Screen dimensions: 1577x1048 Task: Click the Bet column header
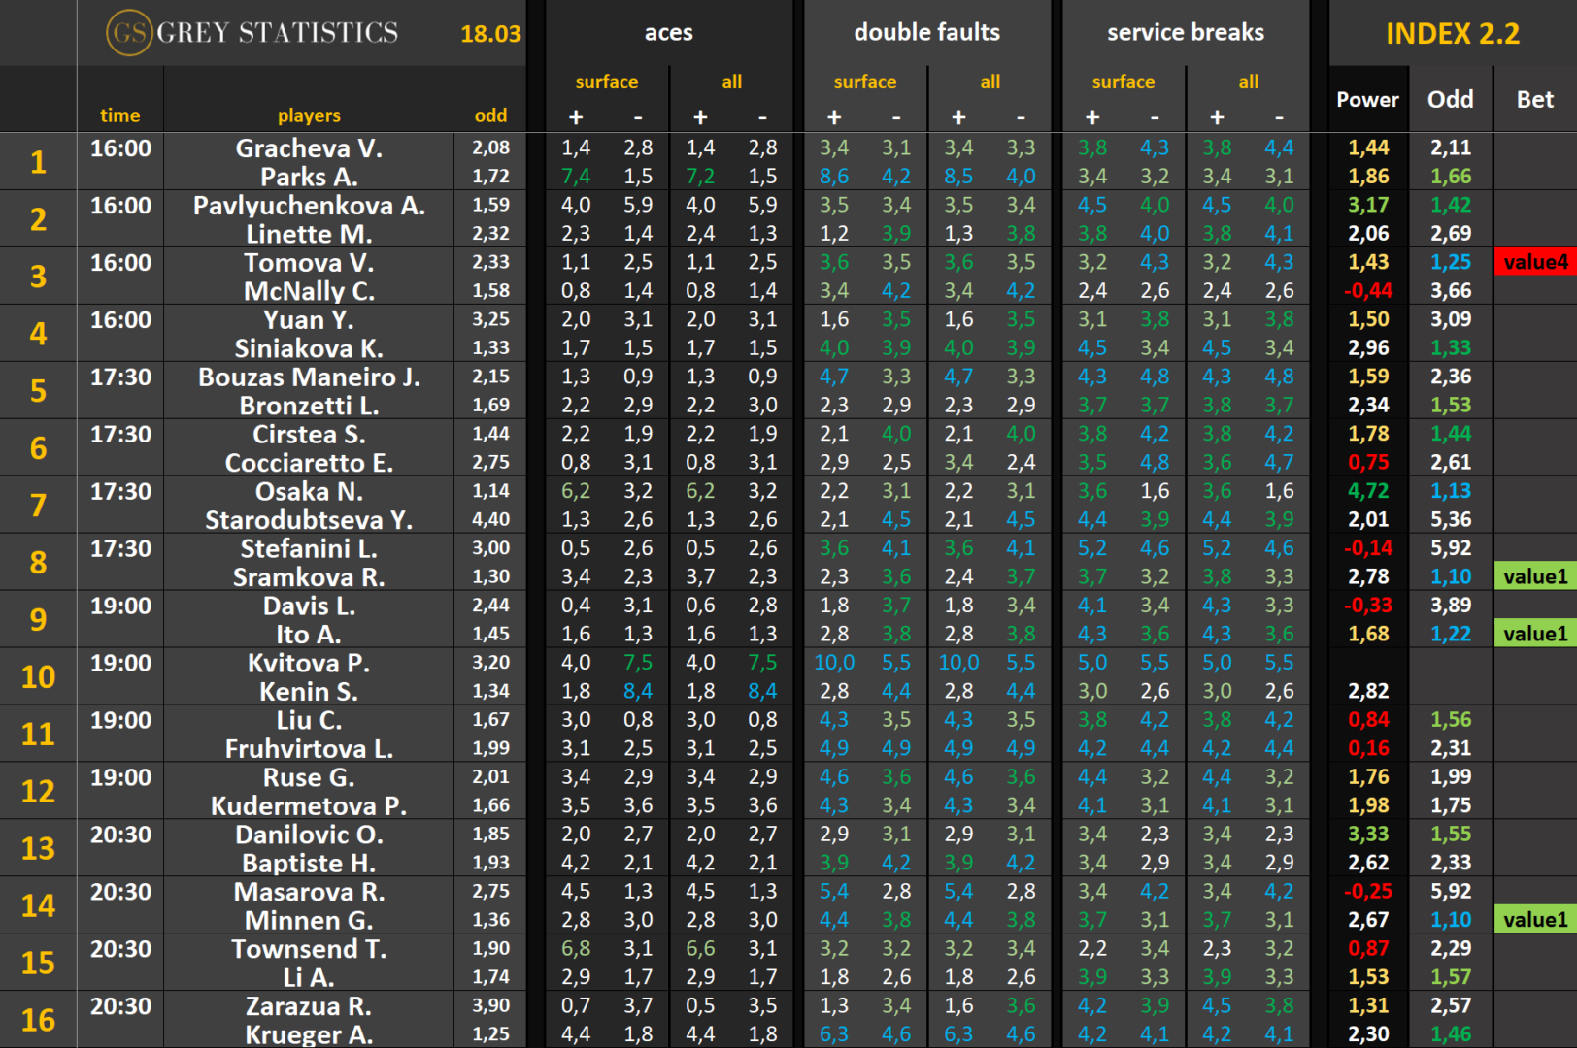point(1535,99)
